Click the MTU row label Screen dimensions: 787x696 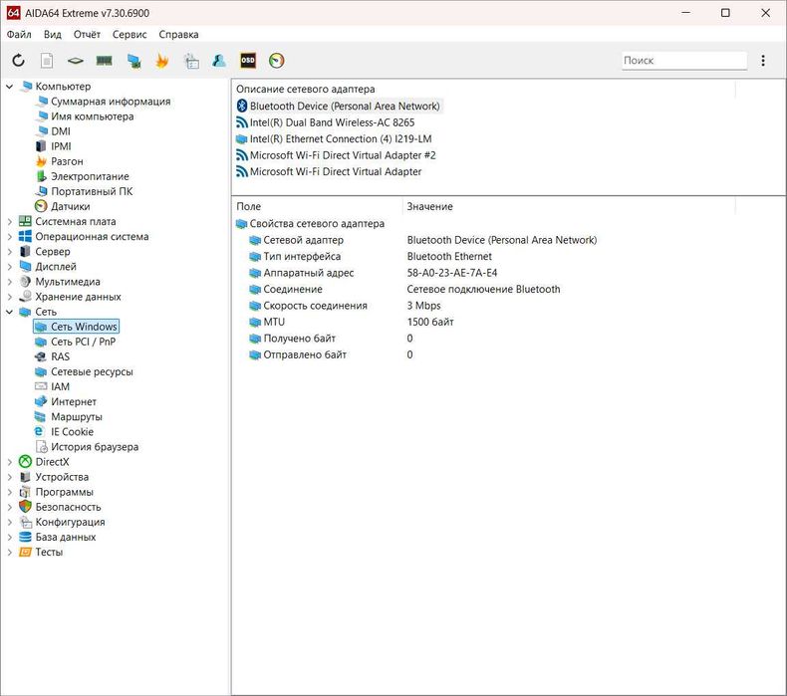coord(274,323)
